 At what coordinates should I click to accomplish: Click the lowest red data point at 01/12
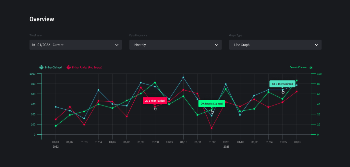212,128
